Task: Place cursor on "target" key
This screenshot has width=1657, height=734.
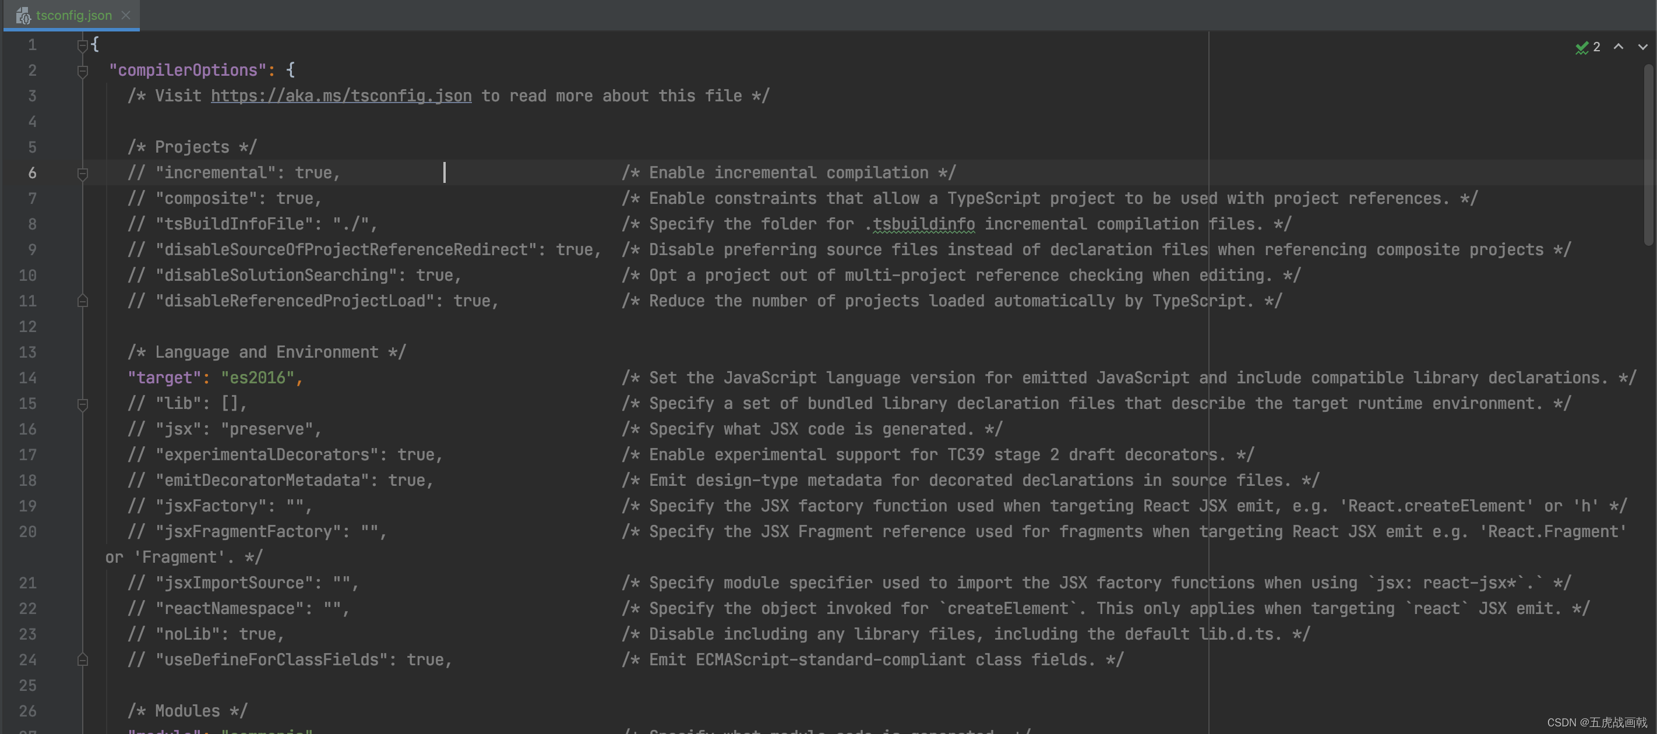Action: coord(165,377)
